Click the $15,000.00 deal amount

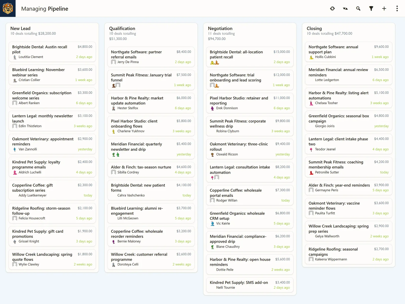[x=281, y=52]
